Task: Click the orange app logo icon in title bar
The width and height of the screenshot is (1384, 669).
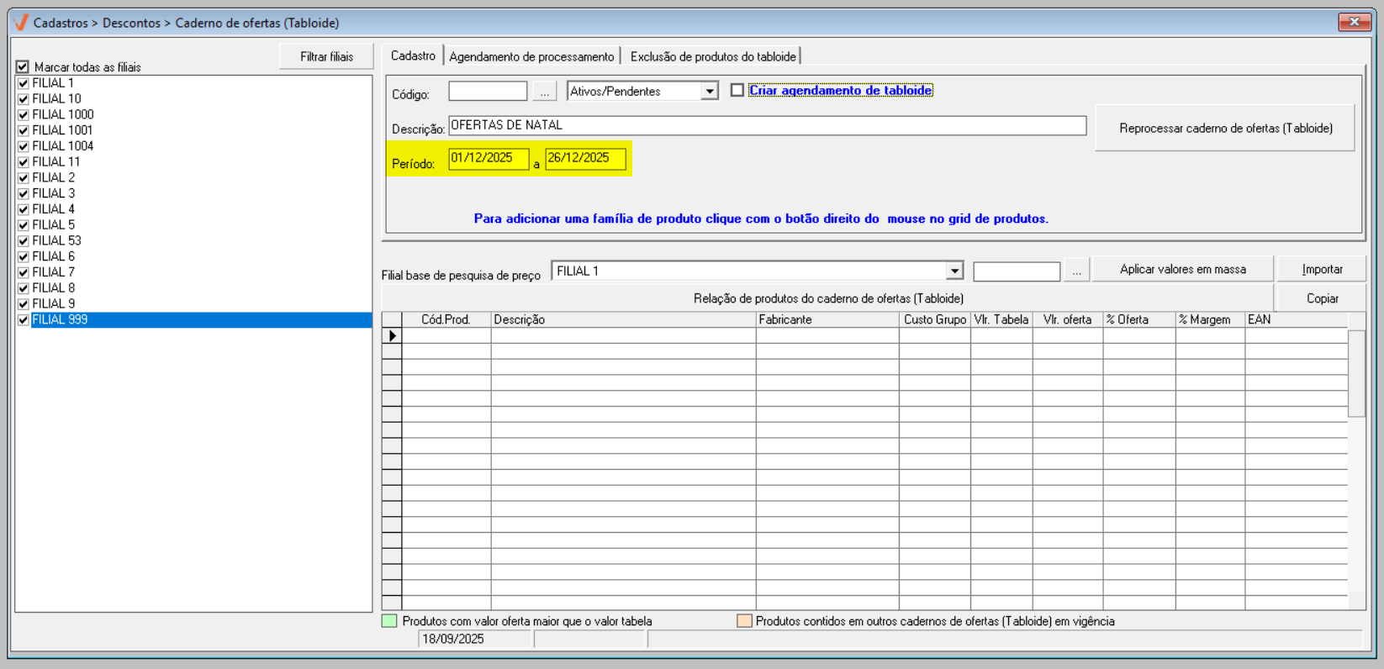Action: point(20,23)
